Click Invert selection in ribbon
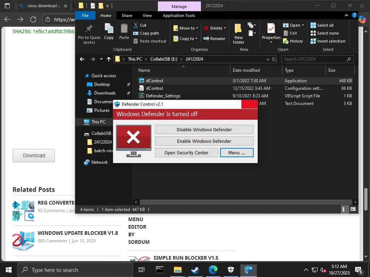Image resolution: width=370 pixels, height=277 pixels. [328, 41]
